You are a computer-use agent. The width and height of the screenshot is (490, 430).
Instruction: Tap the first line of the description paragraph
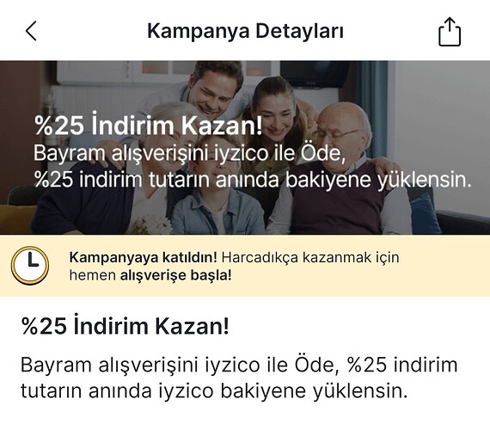(239, 365)
